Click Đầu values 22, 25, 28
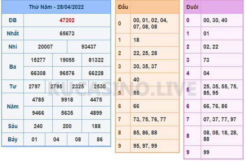The image size is (245, 161). [145, 53]
